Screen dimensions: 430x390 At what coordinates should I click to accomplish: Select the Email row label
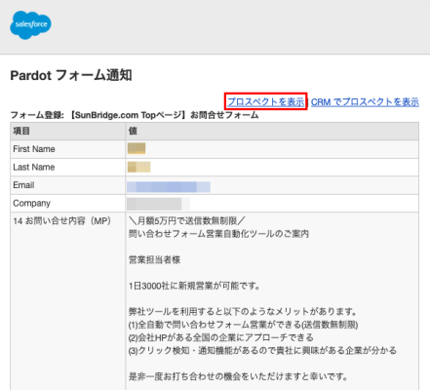click(x=23, y=185)
